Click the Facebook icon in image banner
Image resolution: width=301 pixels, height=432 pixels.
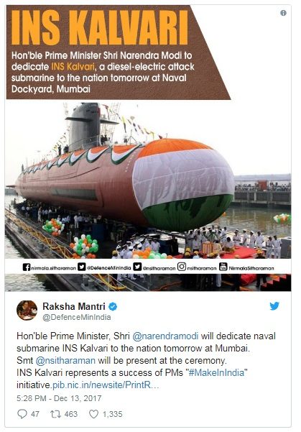tap(27, 267)
